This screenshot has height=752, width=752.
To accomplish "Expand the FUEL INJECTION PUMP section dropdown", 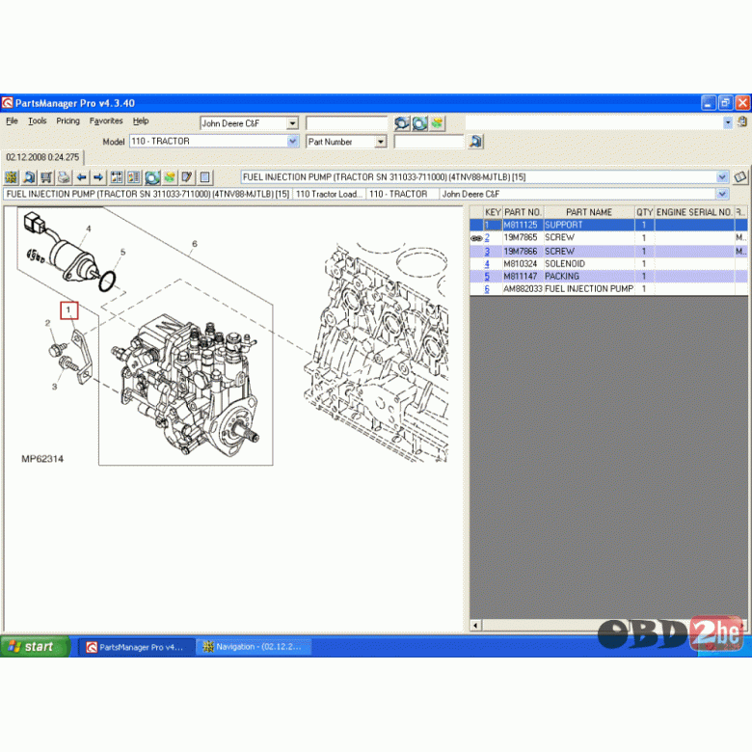I will click(x=722, y=177).
